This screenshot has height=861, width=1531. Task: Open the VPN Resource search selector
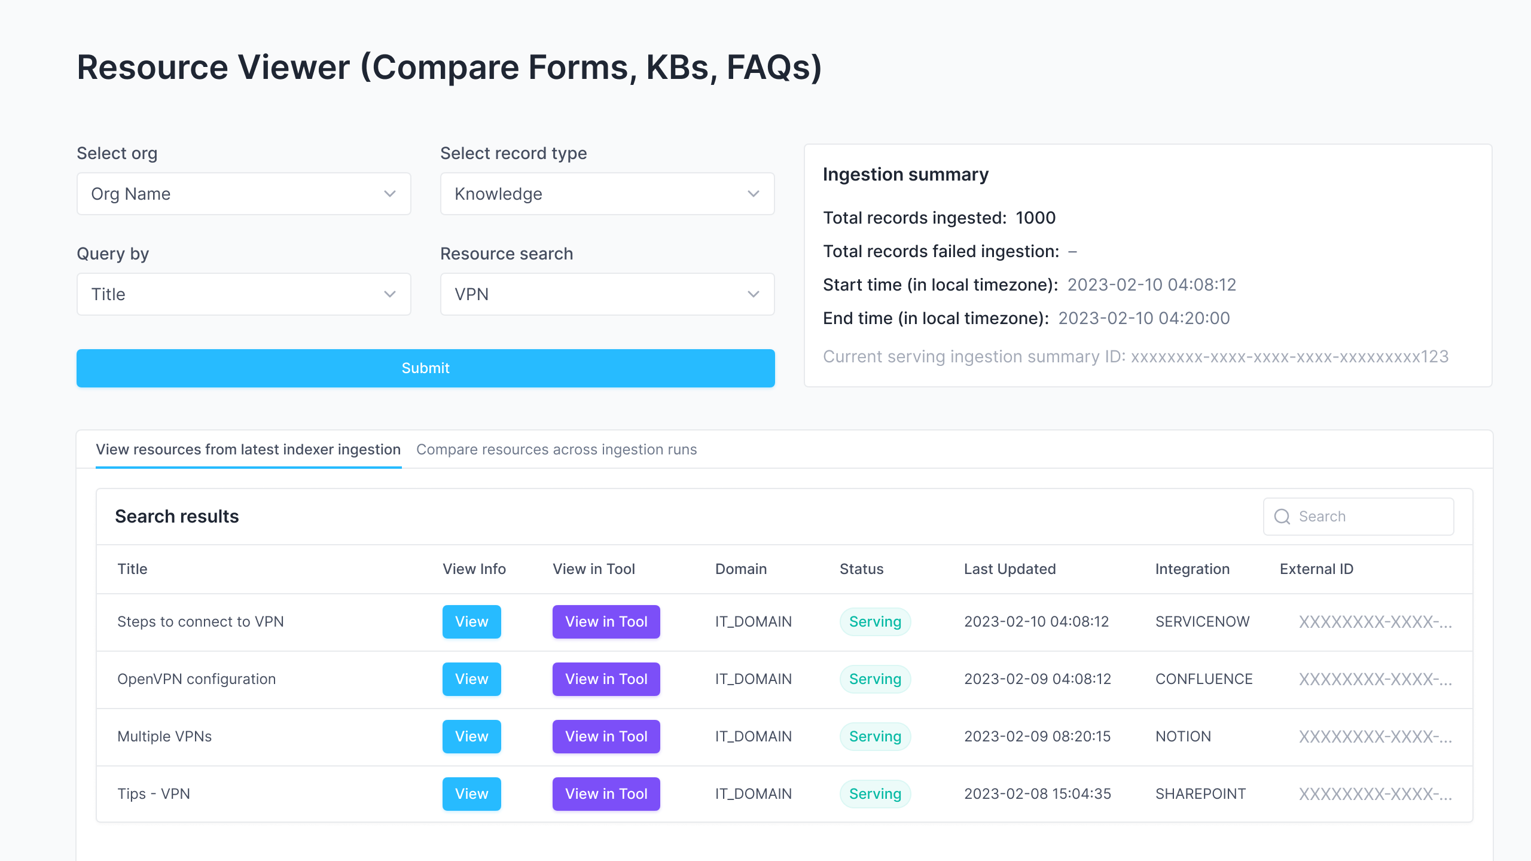[x=607, y=294]
